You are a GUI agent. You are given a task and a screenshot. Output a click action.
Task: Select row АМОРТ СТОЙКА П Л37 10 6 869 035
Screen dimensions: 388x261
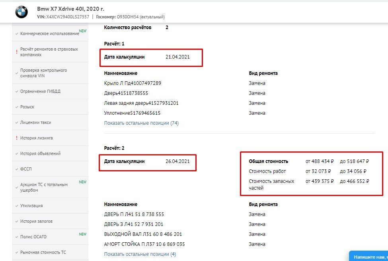coord(144,244)
